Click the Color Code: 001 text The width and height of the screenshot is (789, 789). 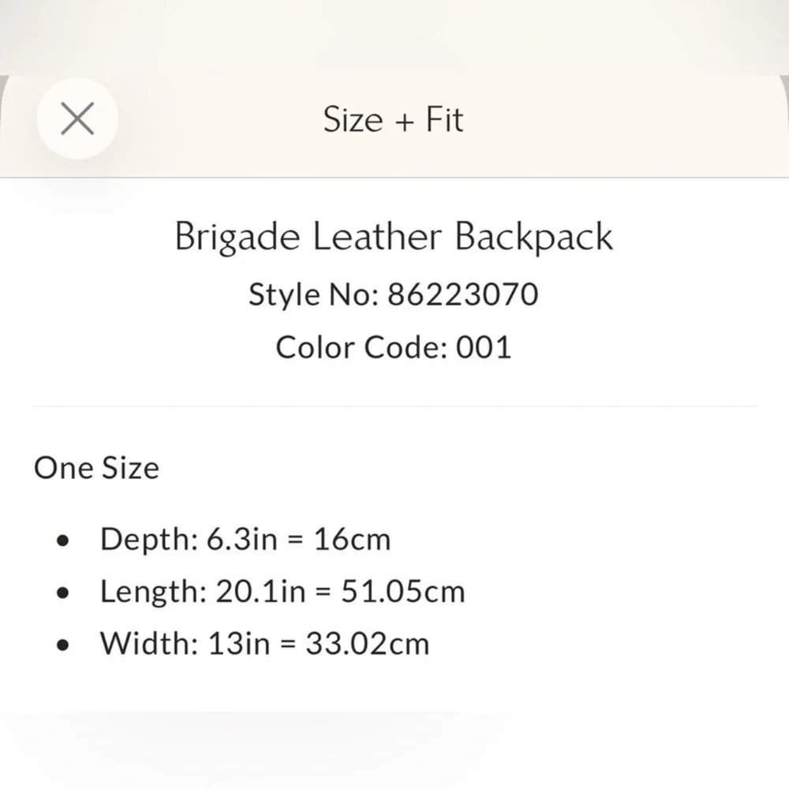394,347
